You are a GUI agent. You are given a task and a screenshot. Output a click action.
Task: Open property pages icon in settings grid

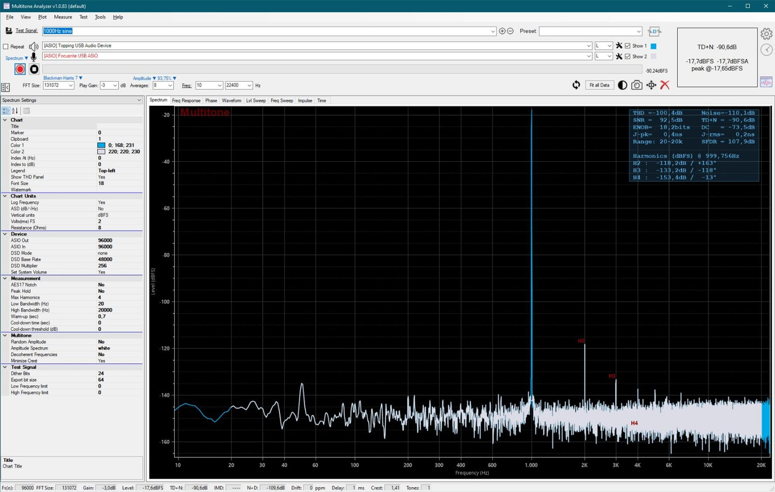pyautogui.click(x=26, y=111)
